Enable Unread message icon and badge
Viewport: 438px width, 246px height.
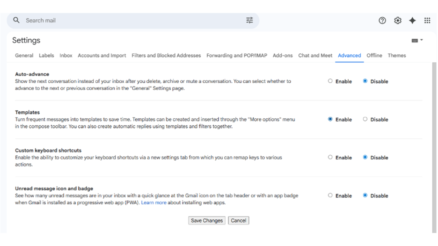[330, 195]
